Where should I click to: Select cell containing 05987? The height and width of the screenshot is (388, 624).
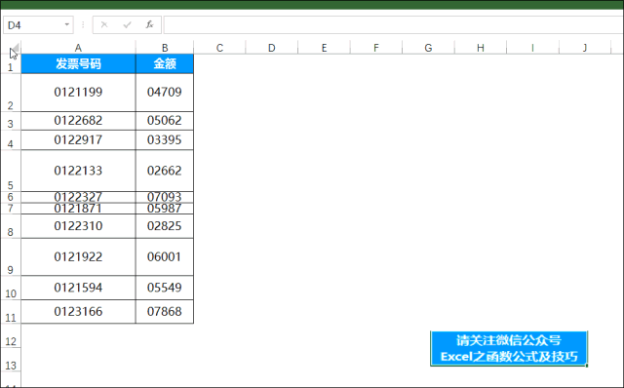165,209
